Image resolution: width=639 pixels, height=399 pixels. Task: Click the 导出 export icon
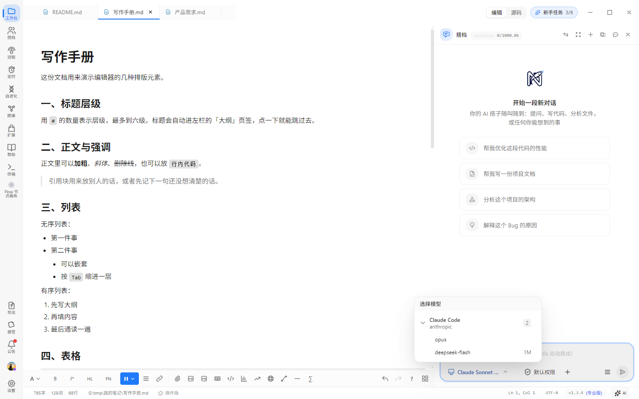click(x=12, y=308)
